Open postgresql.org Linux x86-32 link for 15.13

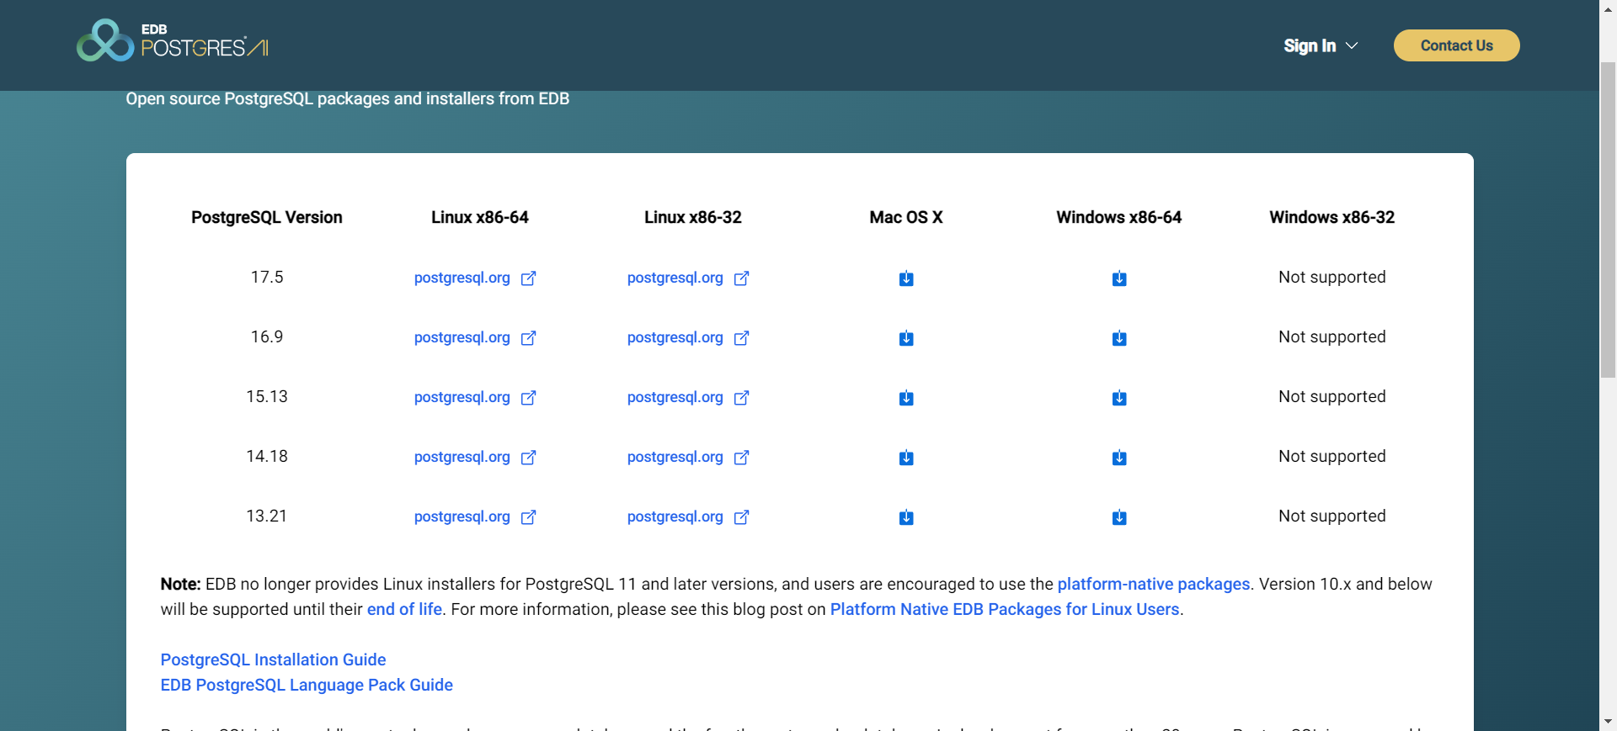(688, 397)
